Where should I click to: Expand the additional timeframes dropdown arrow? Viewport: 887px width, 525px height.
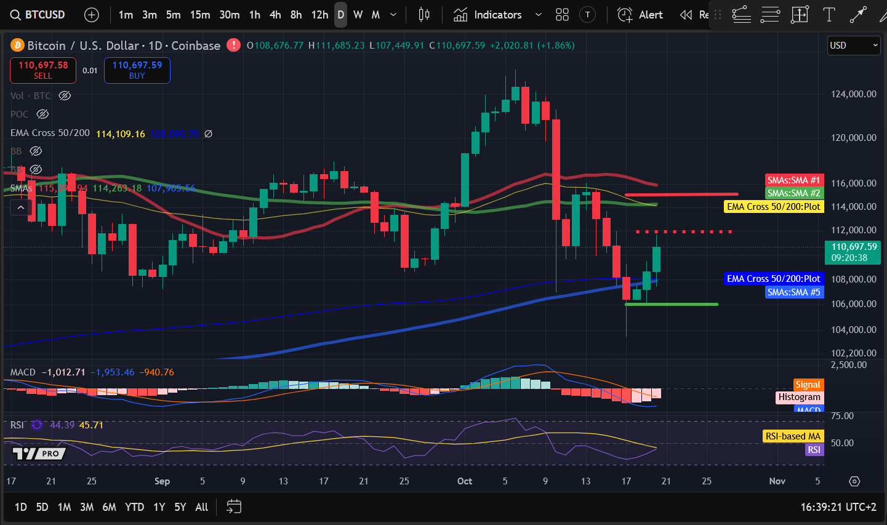point(393,15)
